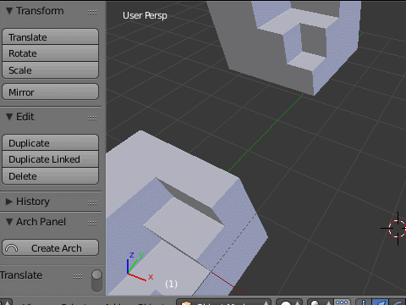Grab the Transform panel drag grip
Viewport: 406px width, 305px height.
pyautogui.click(x=92, y=12)
